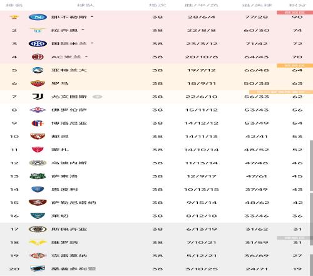Click the Inter Milan (国际米兰) logo
This screenshot has height=276, width=313.
38,43
